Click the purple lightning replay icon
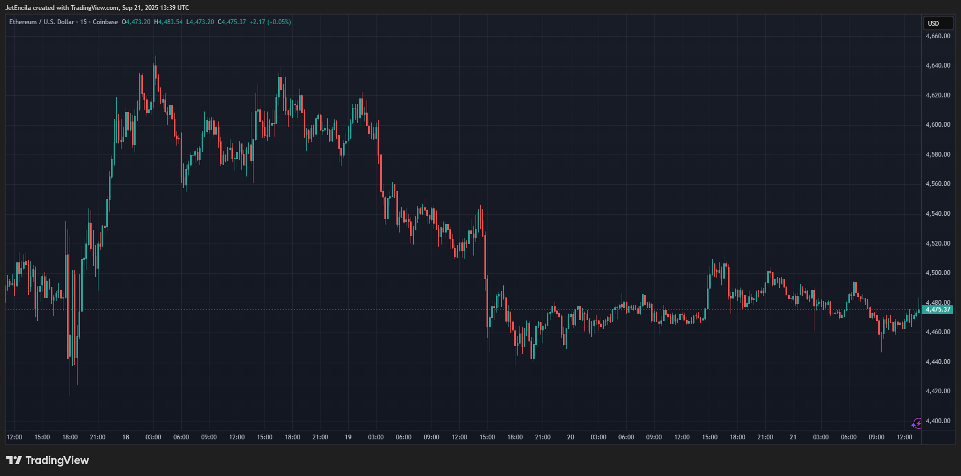This screenshot has height=476, width=961. click(916, 423)
